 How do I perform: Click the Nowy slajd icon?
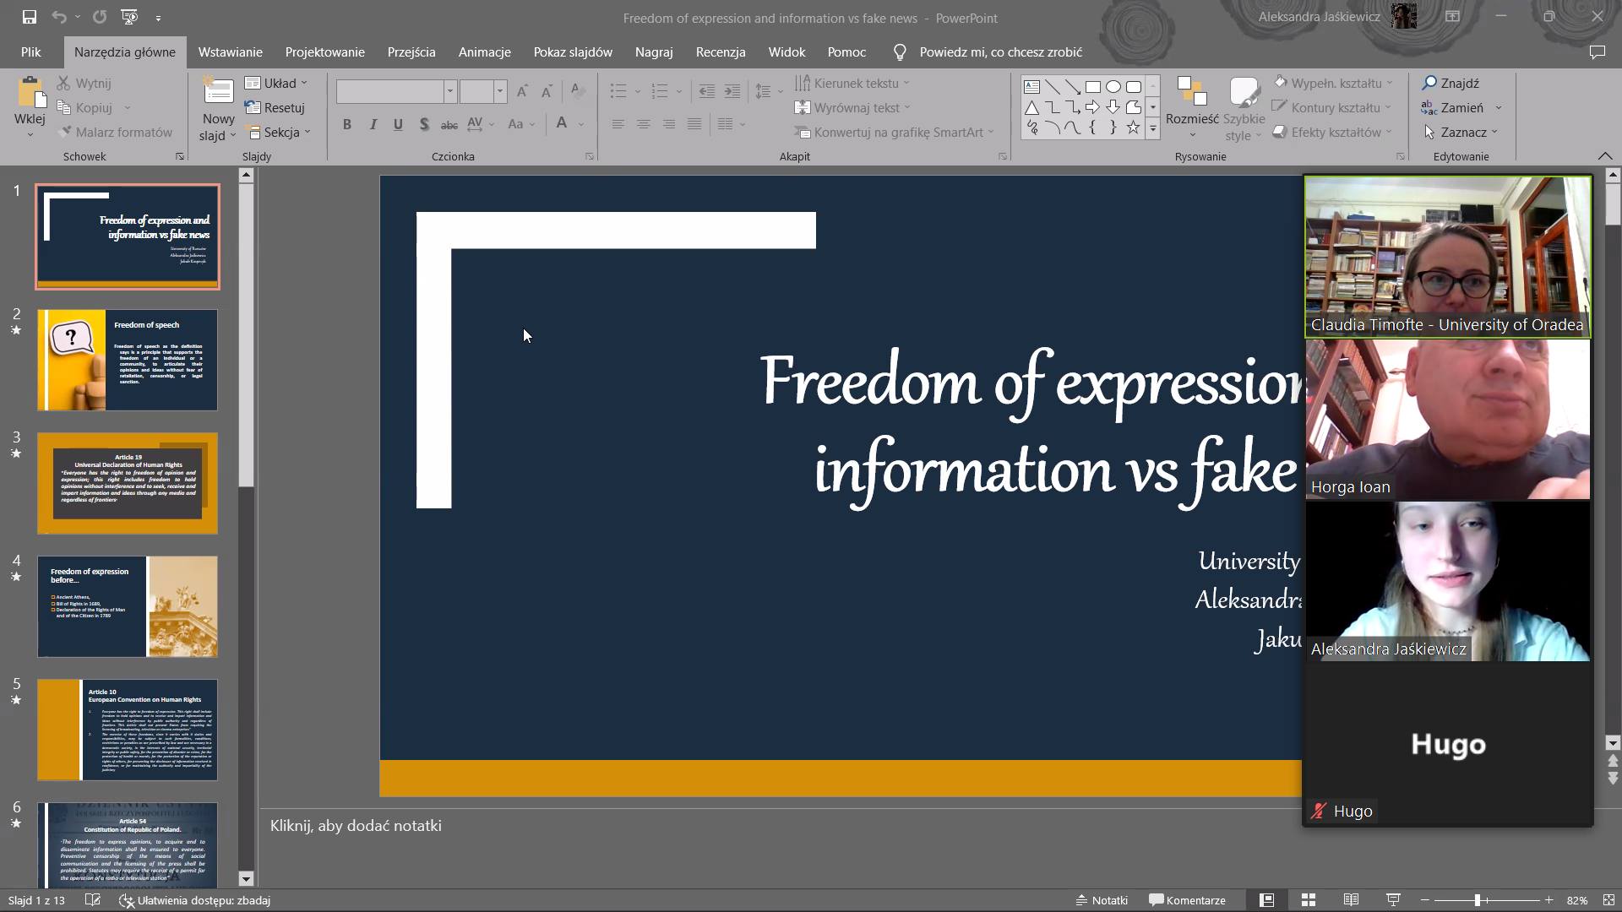(218, 92)
